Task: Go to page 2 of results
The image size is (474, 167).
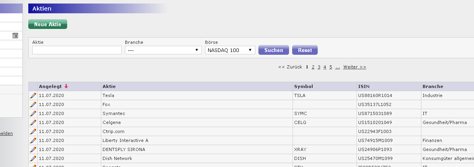Action: (x=313, y=67)
